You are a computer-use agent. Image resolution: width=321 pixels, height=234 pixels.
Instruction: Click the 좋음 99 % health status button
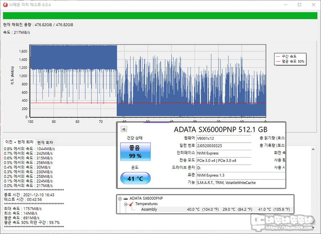click(135, 152)
